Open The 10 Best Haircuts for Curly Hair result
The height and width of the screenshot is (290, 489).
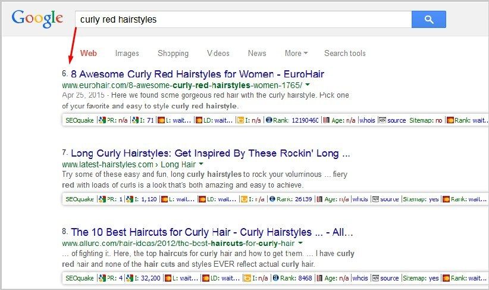pyautogui.click(x=212, y=232)
